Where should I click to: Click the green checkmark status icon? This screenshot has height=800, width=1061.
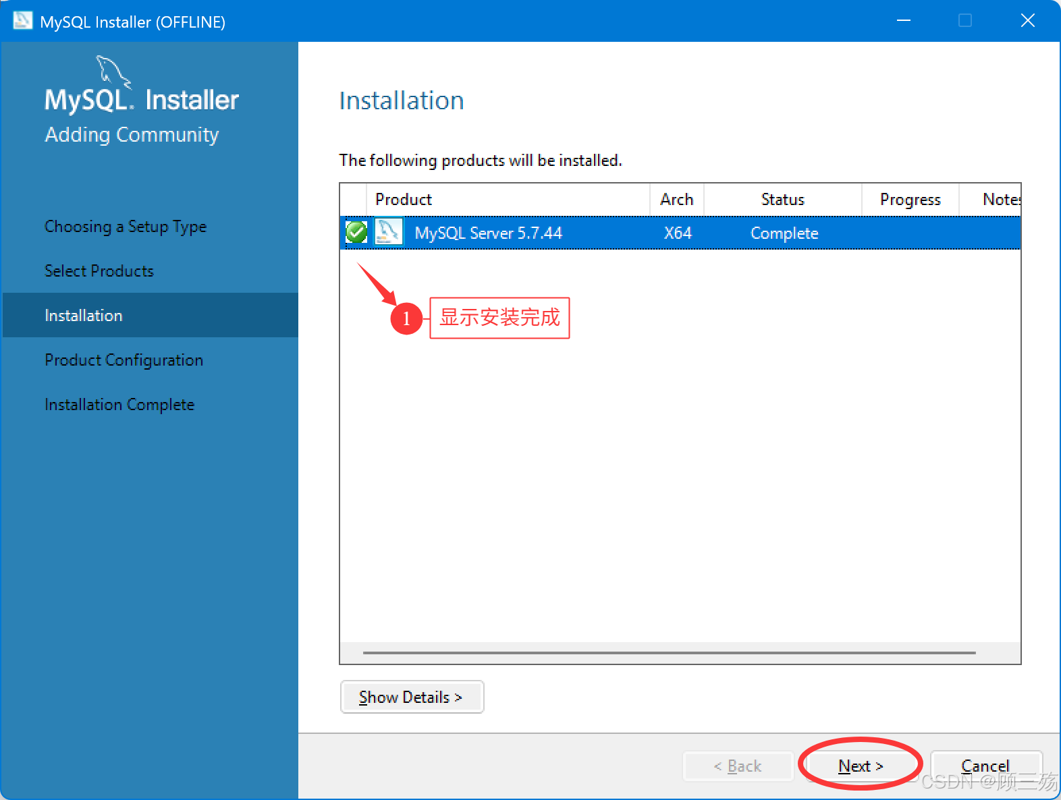coord(356,233)
